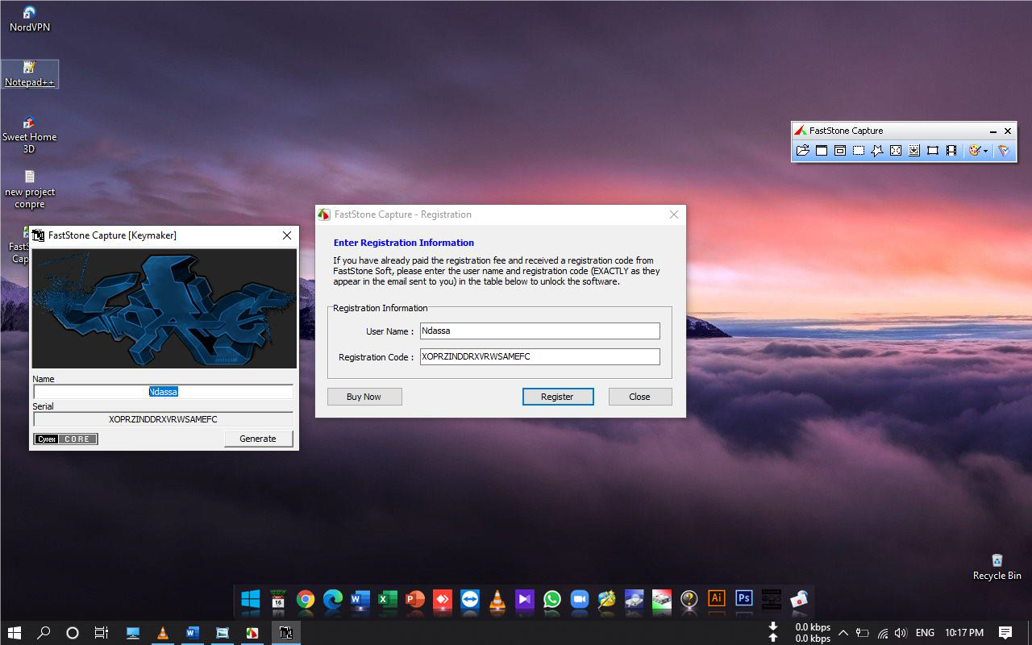
Task: Focus the Registration Code field
Action: [x=539, y=356]
